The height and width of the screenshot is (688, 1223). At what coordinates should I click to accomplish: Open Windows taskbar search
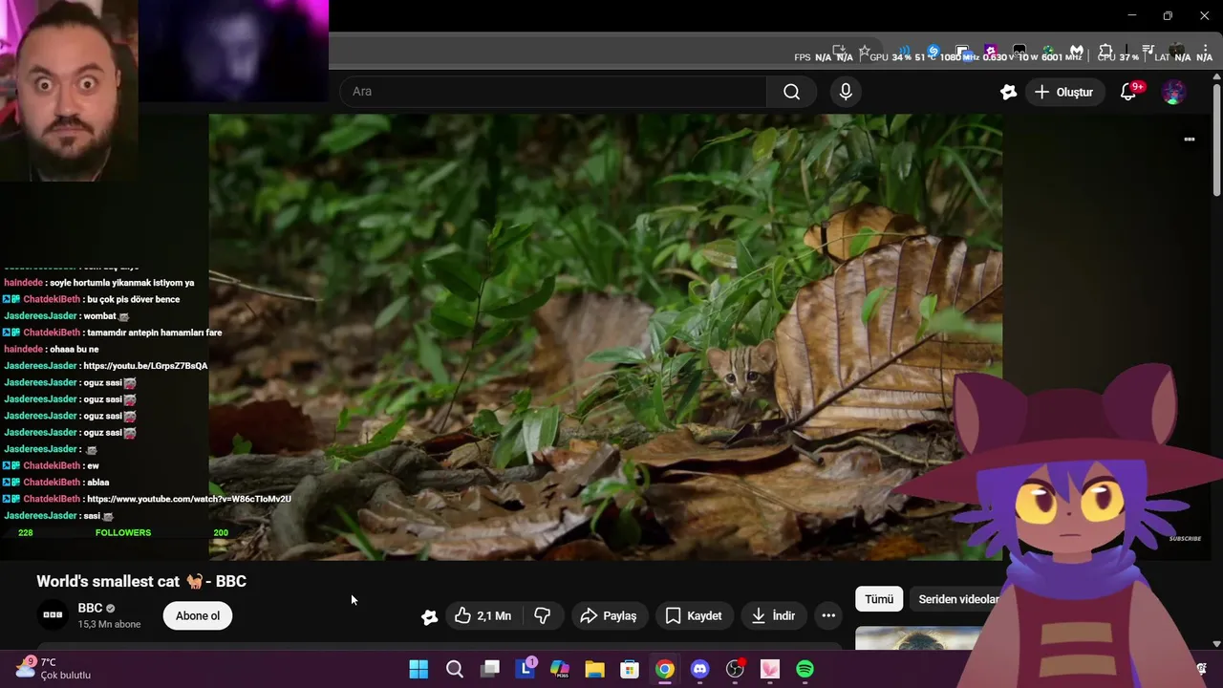tap(455, 669)
